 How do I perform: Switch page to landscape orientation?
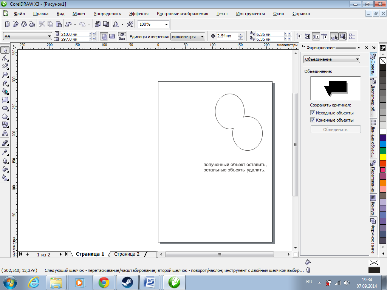[x=112, y=36]
